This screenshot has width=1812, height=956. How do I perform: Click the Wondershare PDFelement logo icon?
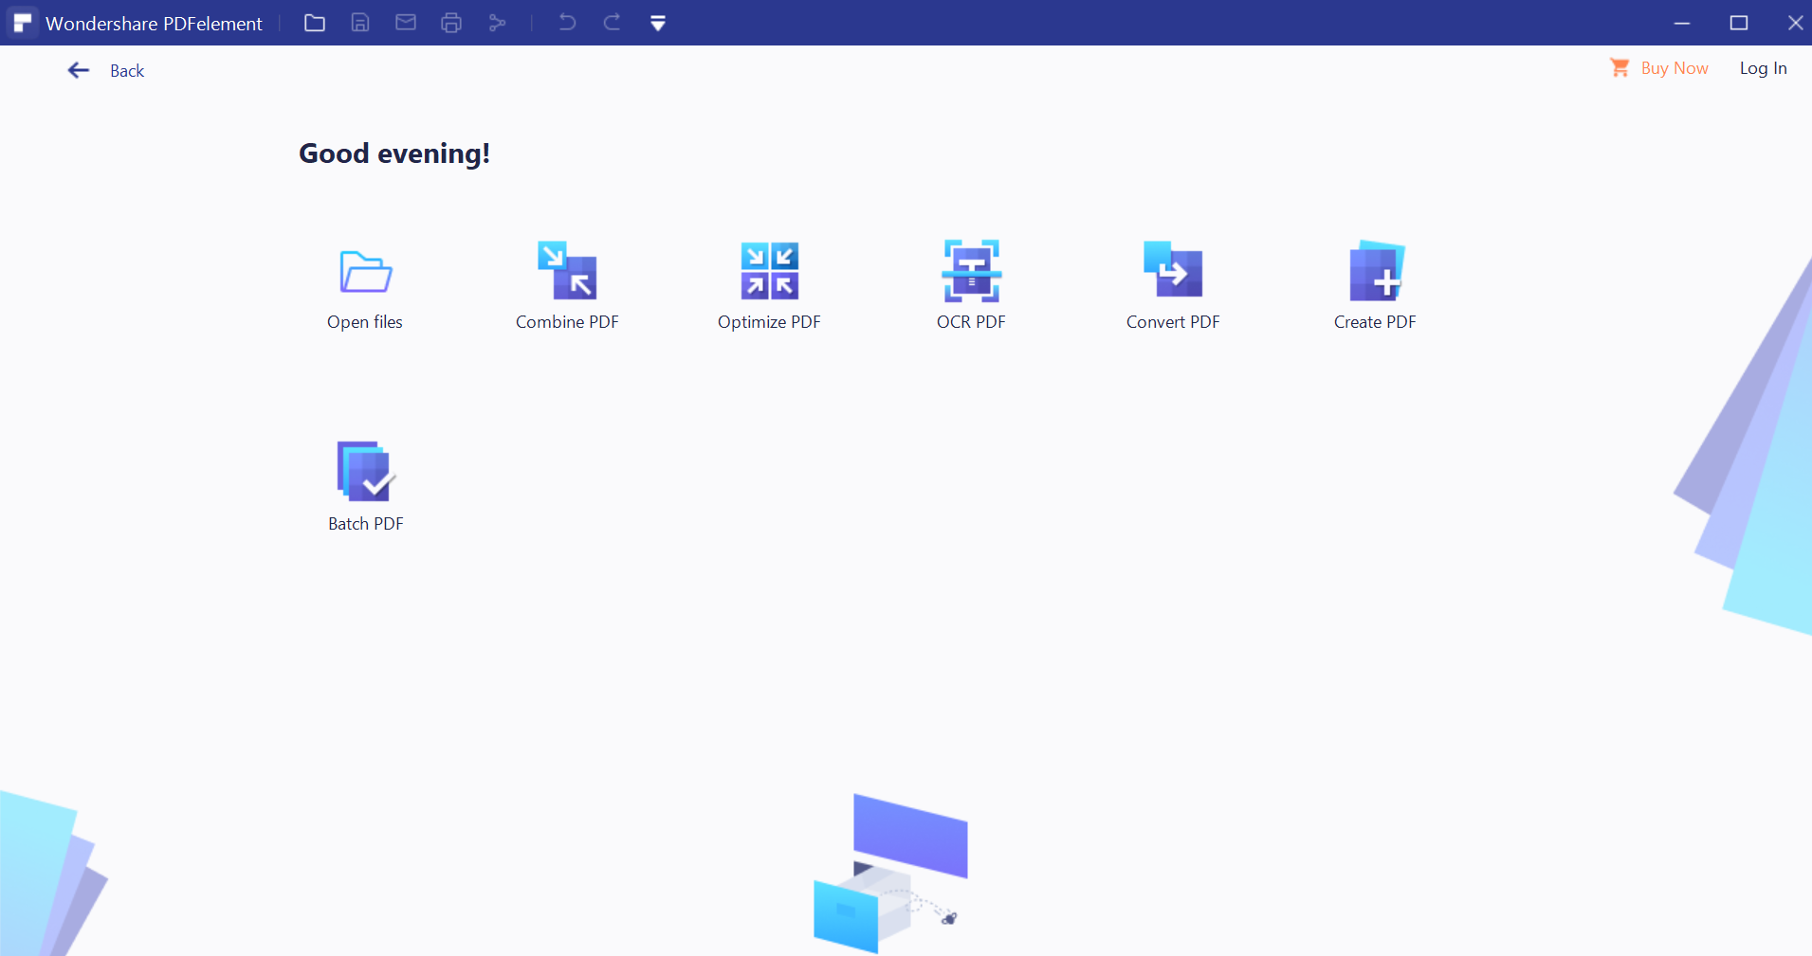tap(23, 23)
